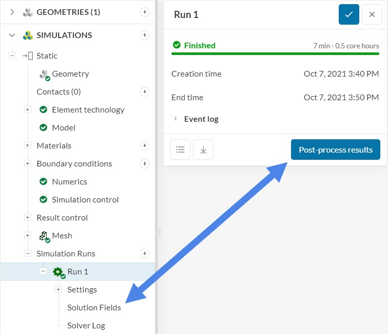Select Simulation control in the tree
Image resolution: width=388 pixels, height=334 pixels.
tap(85, 200)
